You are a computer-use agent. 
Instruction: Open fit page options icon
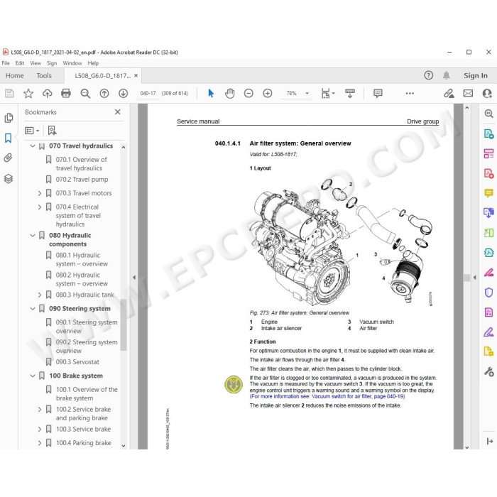tap(328, 93)
